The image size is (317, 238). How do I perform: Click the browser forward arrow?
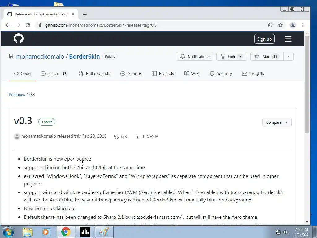(x=18, y=25)
